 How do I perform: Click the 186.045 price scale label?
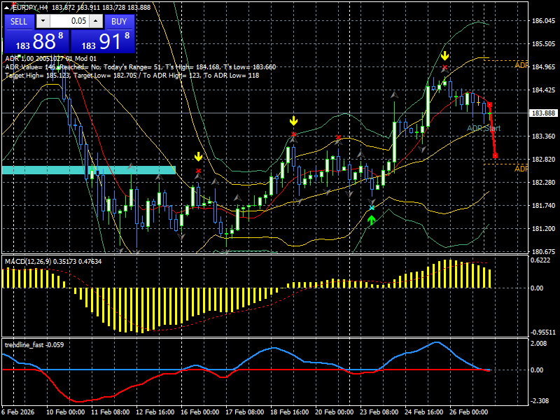544,21
